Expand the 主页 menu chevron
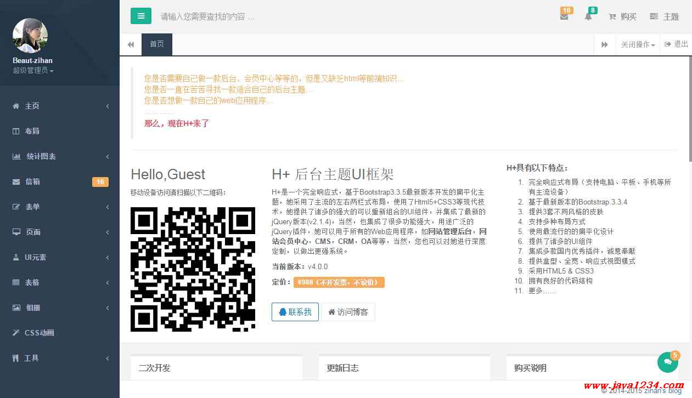Image resolution: width=692 pixels, height=398 pixels. [x=108, y=106]
